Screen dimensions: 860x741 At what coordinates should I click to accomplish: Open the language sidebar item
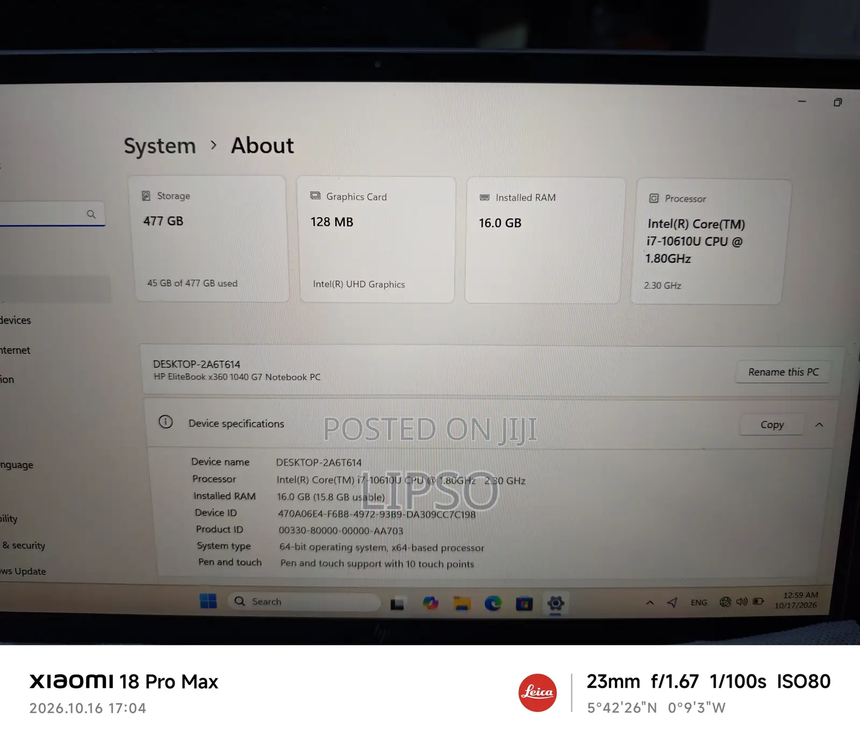coord(17,465)
